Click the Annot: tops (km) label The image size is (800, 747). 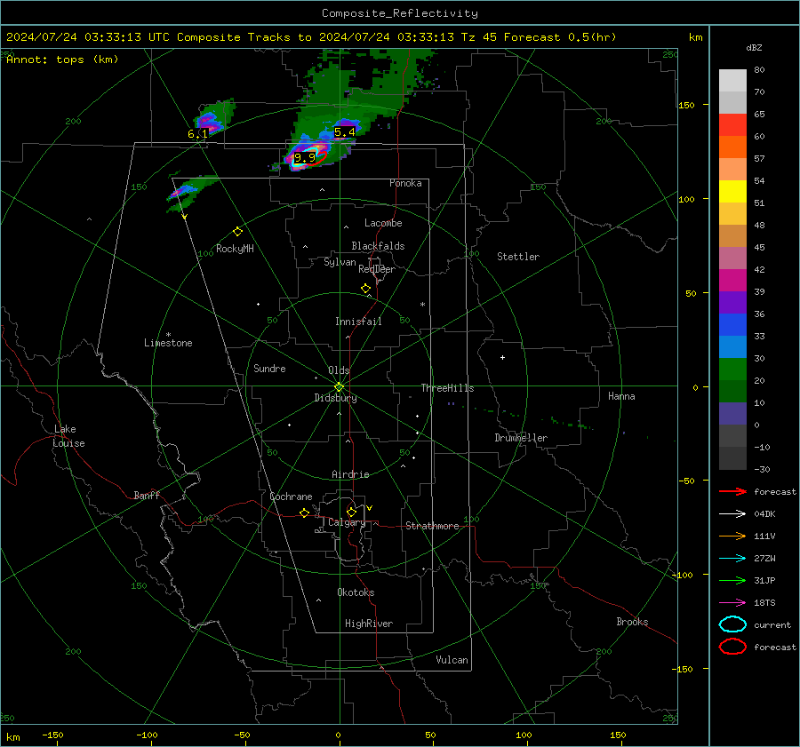click(62, 60)
